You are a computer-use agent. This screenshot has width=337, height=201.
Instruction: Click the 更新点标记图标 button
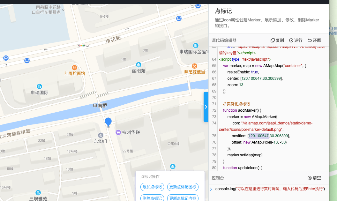[183, 187]
